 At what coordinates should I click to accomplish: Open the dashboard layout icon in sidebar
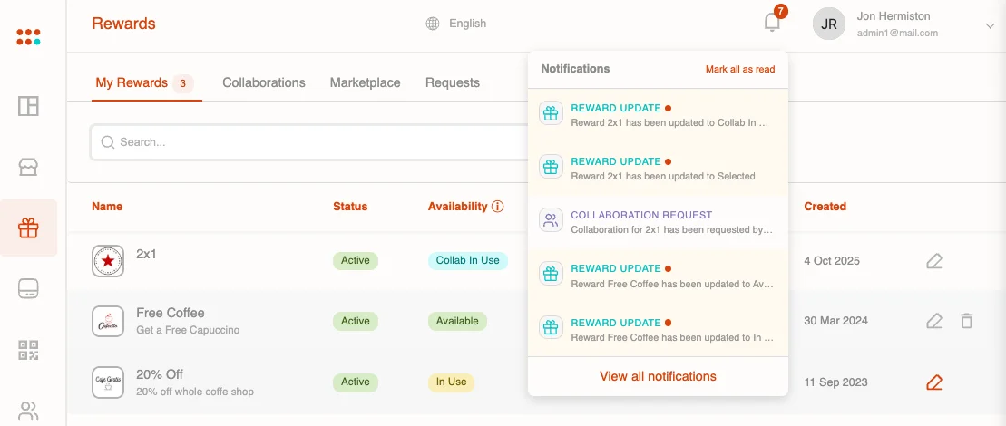click(28, 106)
